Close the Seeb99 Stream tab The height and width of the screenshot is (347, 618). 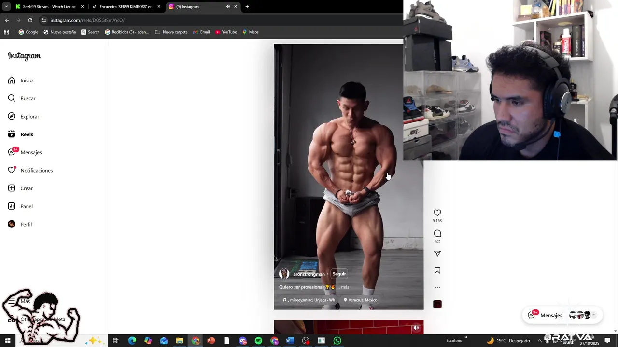(82, 7)
